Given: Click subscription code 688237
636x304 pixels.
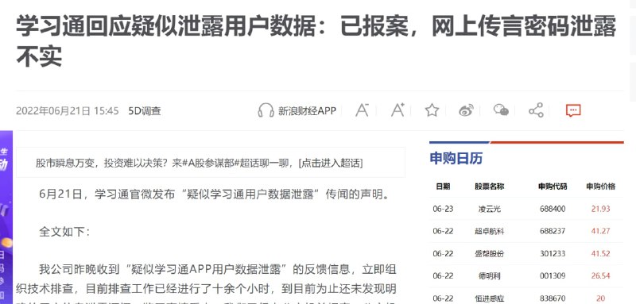Looking at the screenshot, I should [x=553, y=231].
